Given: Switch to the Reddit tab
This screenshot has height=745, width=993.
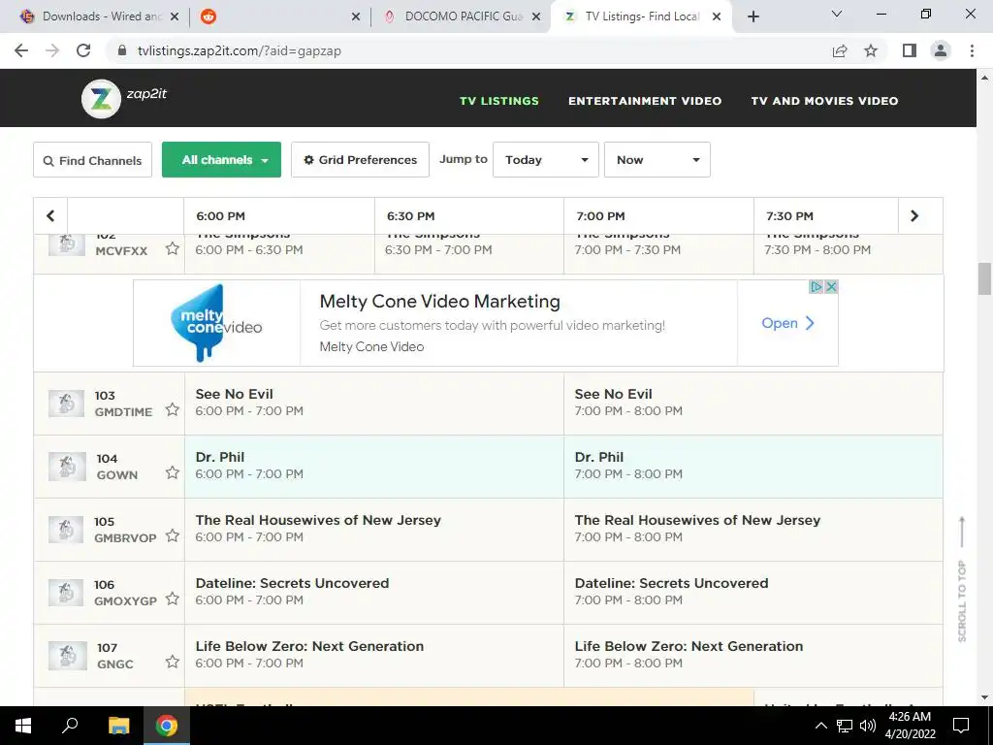Looking at the screenshot, I should (x=278, y=16).
